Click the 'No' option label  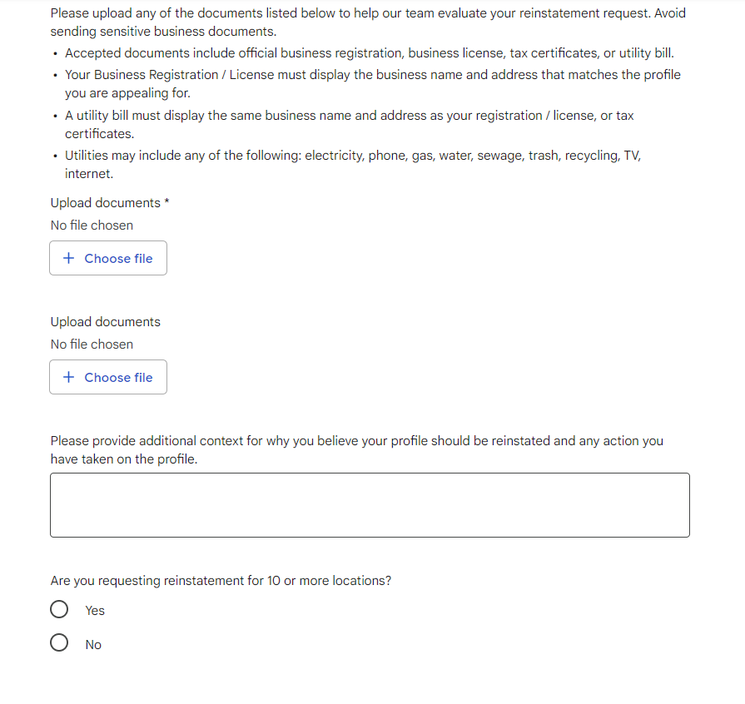click(93, 645)
